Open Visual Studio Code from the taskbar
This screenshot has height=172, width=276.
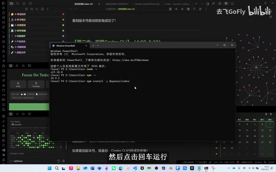click(135, 168)
